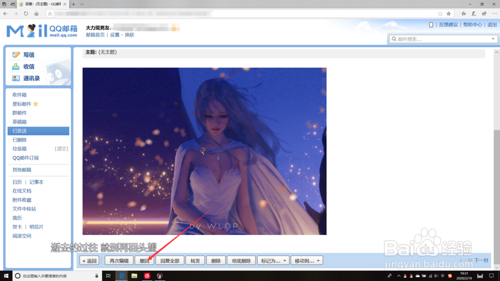This screenshot has height=281, width=500.
Task: Open 垃圾箱 folder
Action: tap(19, 149)
